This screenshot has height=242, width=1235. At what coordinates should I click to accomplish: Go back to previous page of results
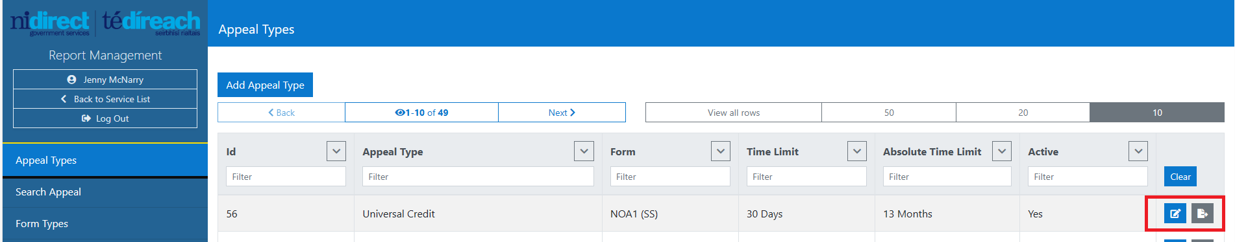click(x=281, y=113)
